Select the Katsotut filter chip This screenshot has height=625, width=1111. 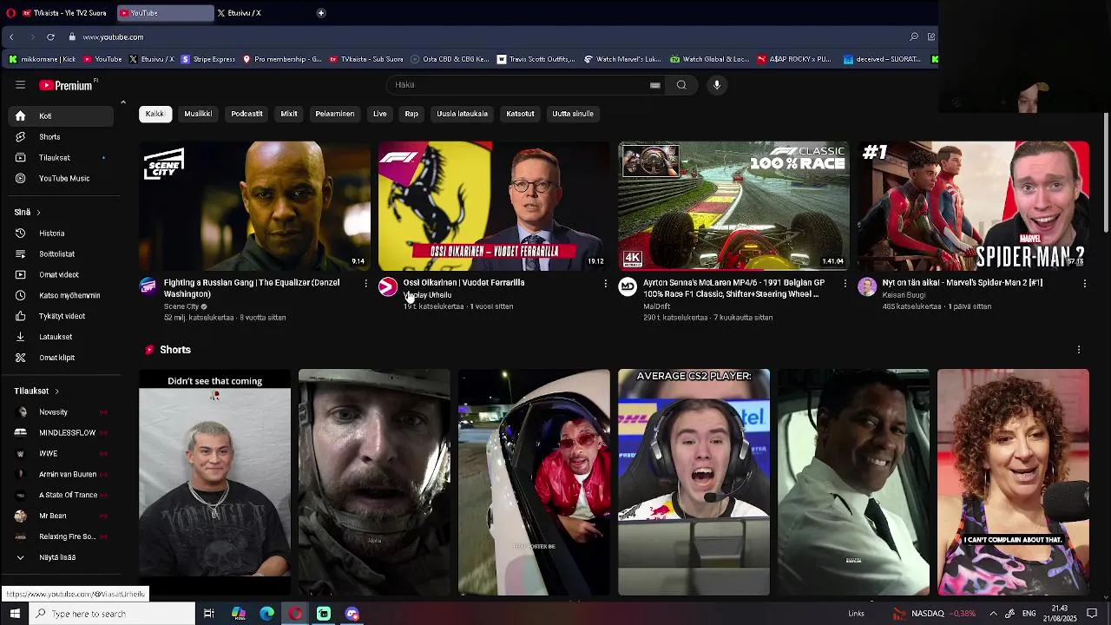521,114
